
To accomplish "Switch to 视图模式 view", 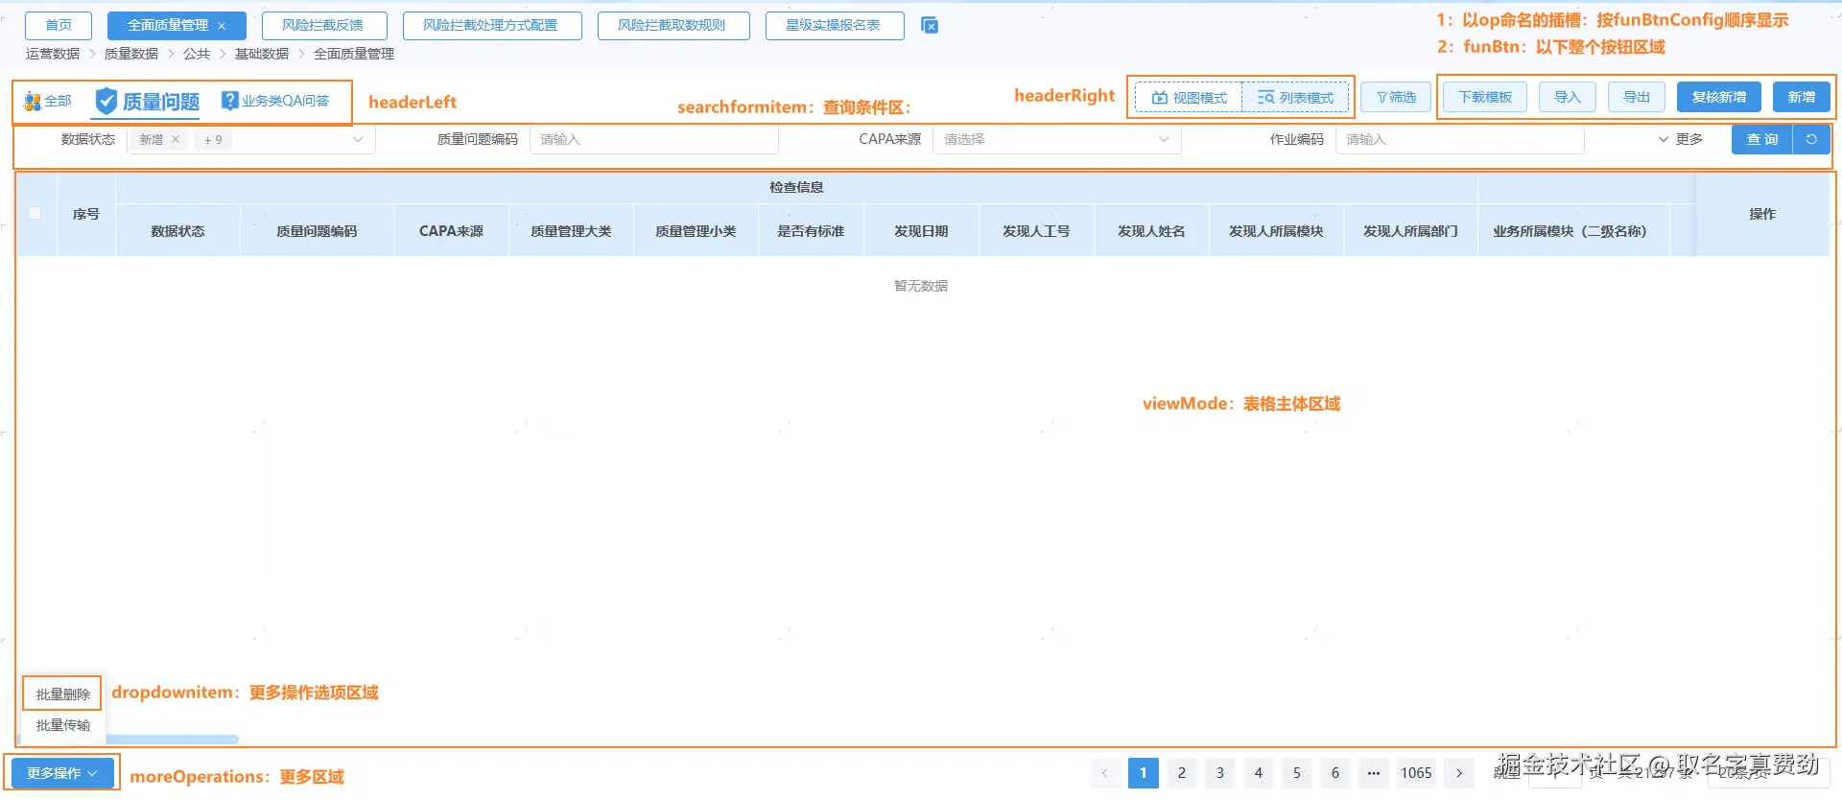I will point(1190,98).
